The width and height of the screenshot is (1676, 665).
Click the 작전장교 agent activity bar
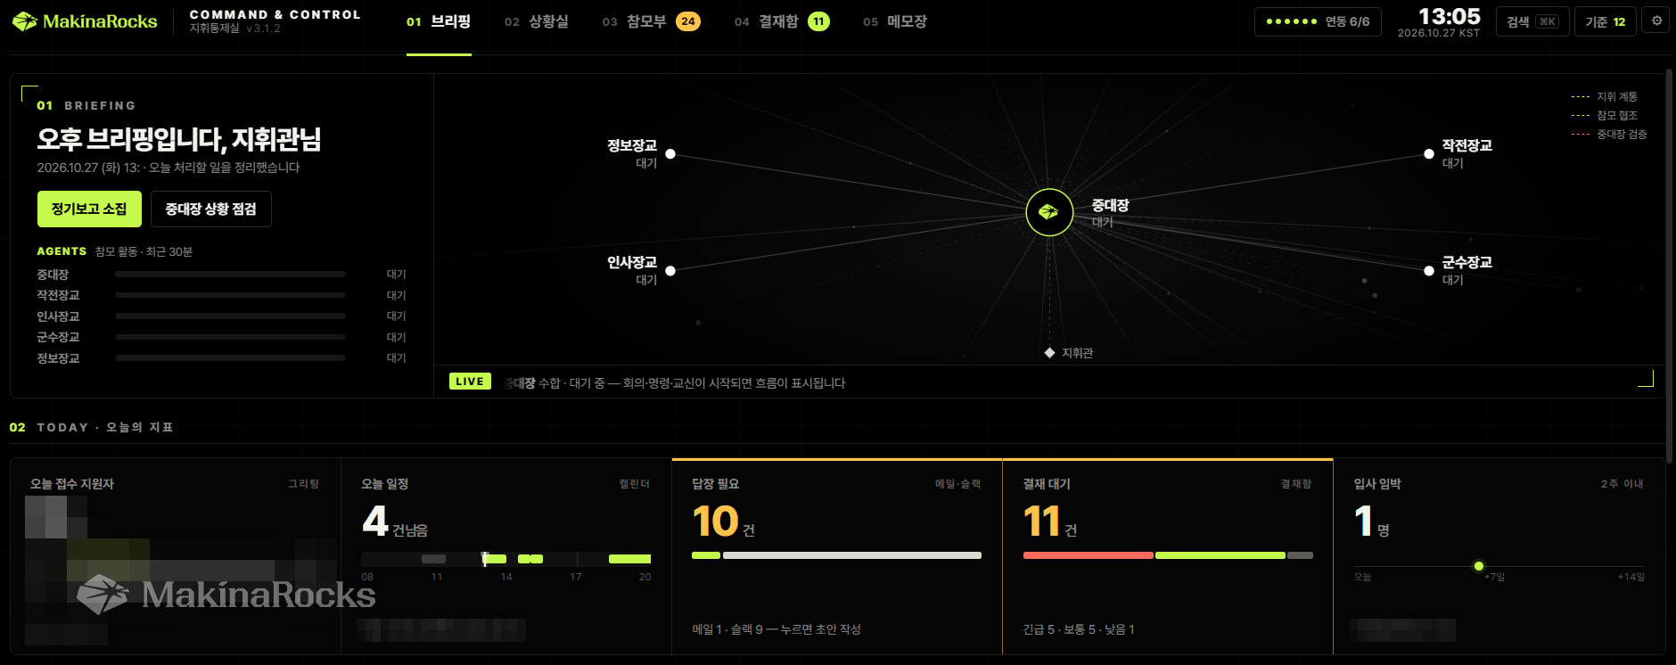tap(230, 295)
